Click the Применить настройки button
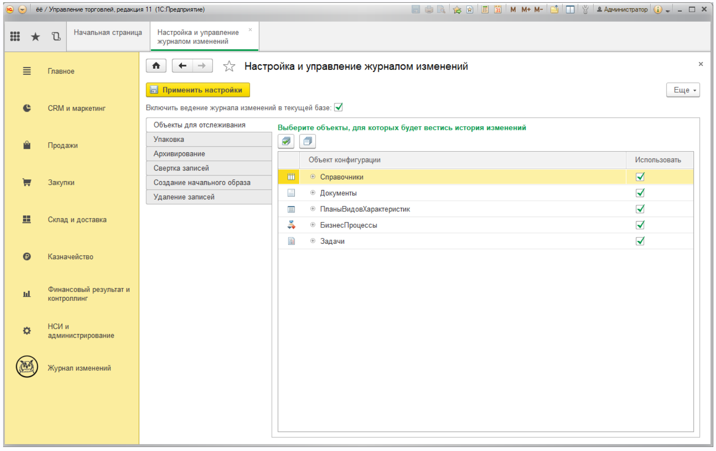This screenshot has height=451, width=716. [x=198, y=90]
